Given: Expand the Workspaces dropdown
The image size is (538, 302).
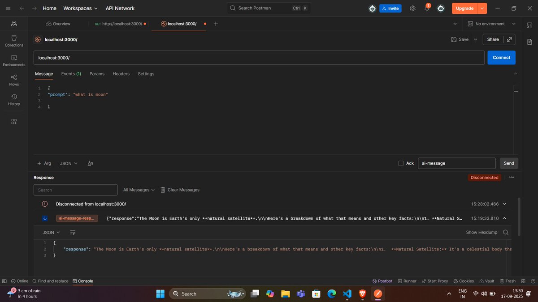Looking at the screenshot, I should tap(81, 8).
